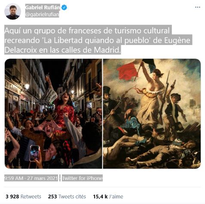Click the blue verified badge icon
205x204 pixels.
pos(64,7)
